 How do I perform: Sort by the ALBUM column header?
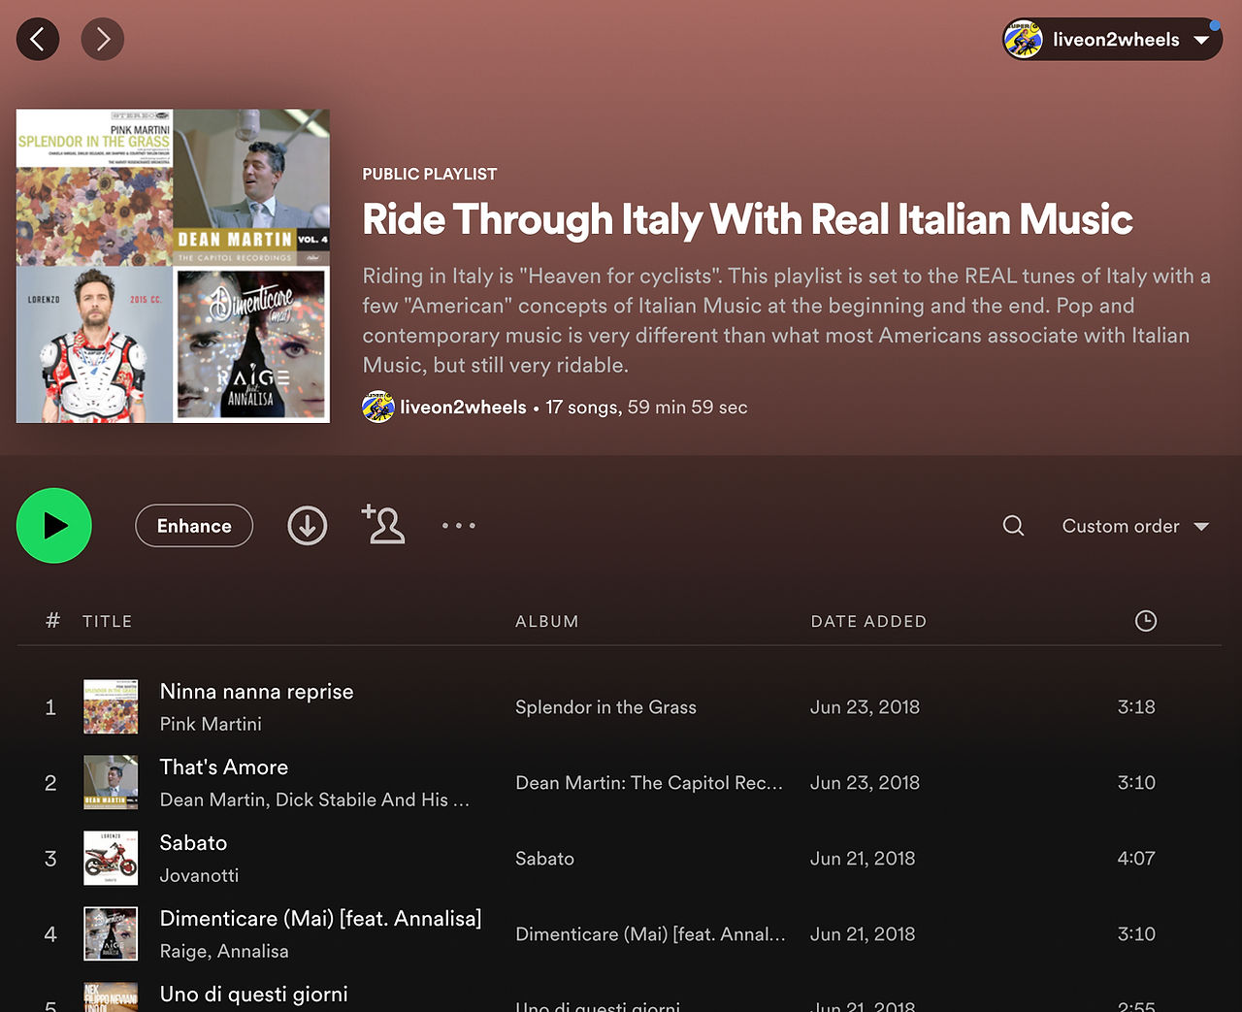tap(547, 621)
